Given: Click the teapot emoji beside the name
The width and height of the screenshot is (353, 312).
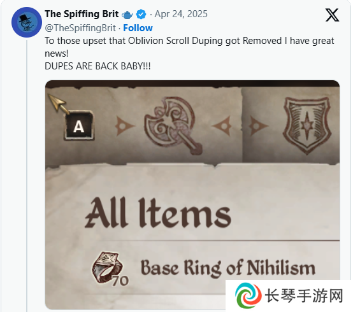Looking at the screenshot, I should pos(127,15).
